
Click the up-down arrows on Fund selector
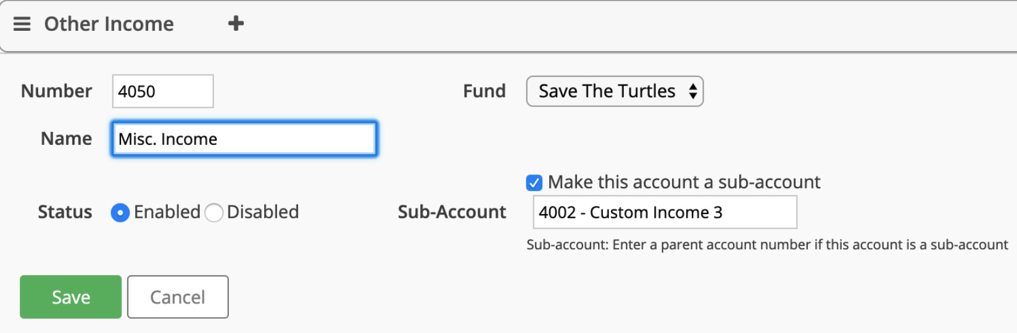point(693,91)
